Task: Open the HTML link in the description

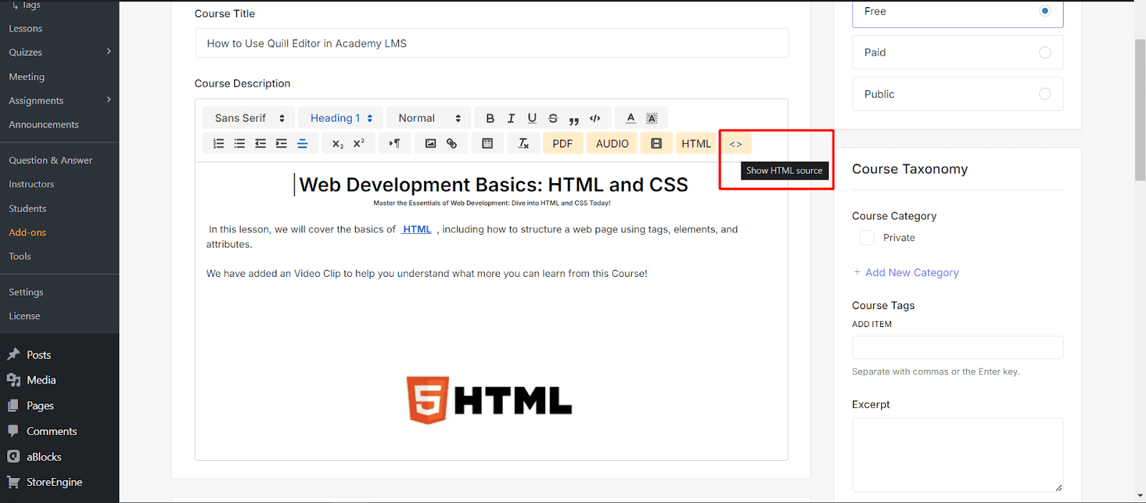Action: pyautogui.click(x=417, y=230)
